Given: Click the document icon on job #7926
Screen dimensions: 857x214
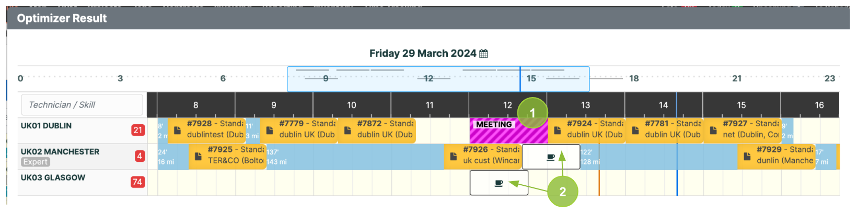Looking at the screenshot, I should [x=453, y=156].
